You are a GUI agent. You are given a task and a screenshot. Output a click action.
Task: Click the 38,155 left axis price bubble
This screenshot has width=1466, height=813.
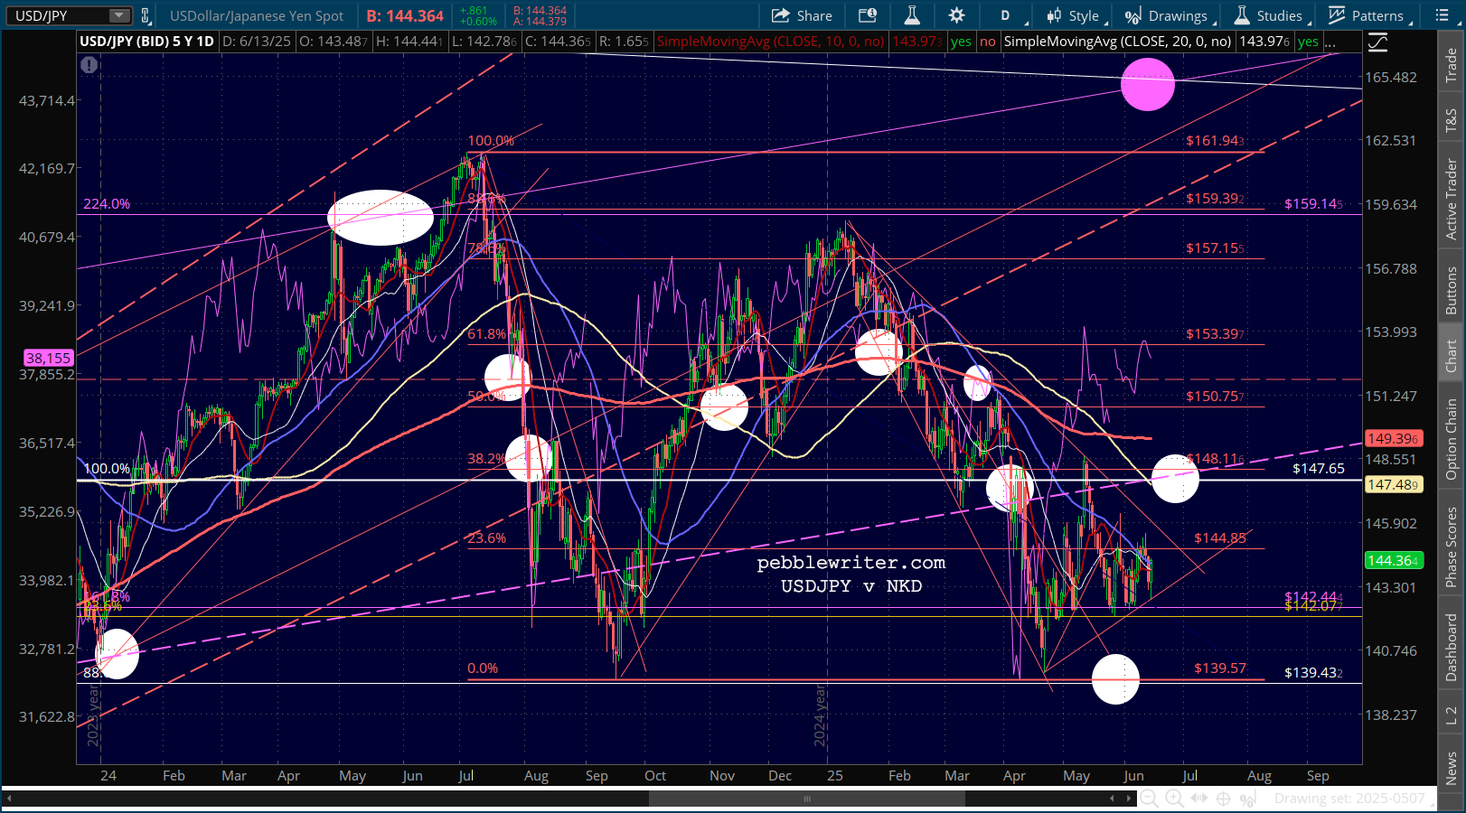click(x=48, y=358)
